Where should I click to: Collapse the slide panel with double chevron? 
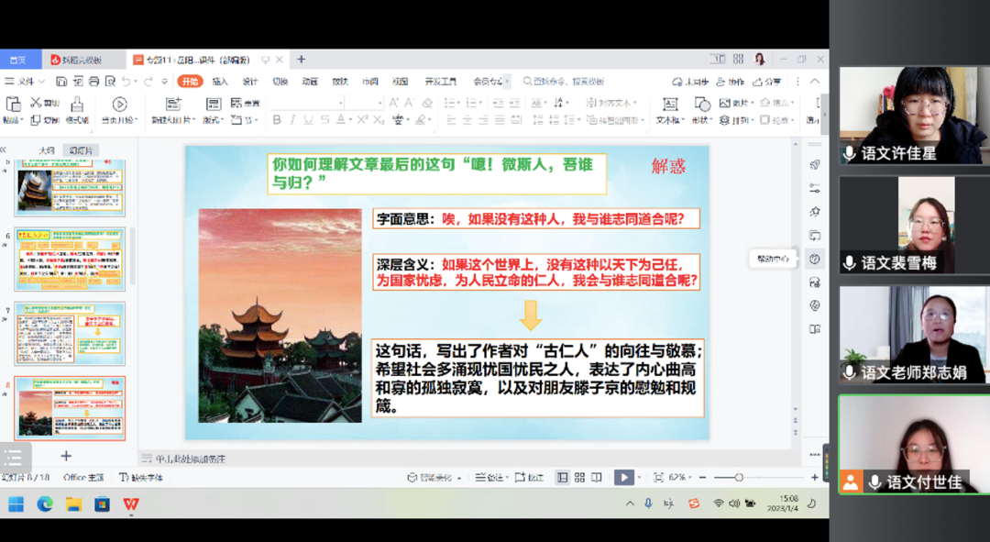pos(3,149)
